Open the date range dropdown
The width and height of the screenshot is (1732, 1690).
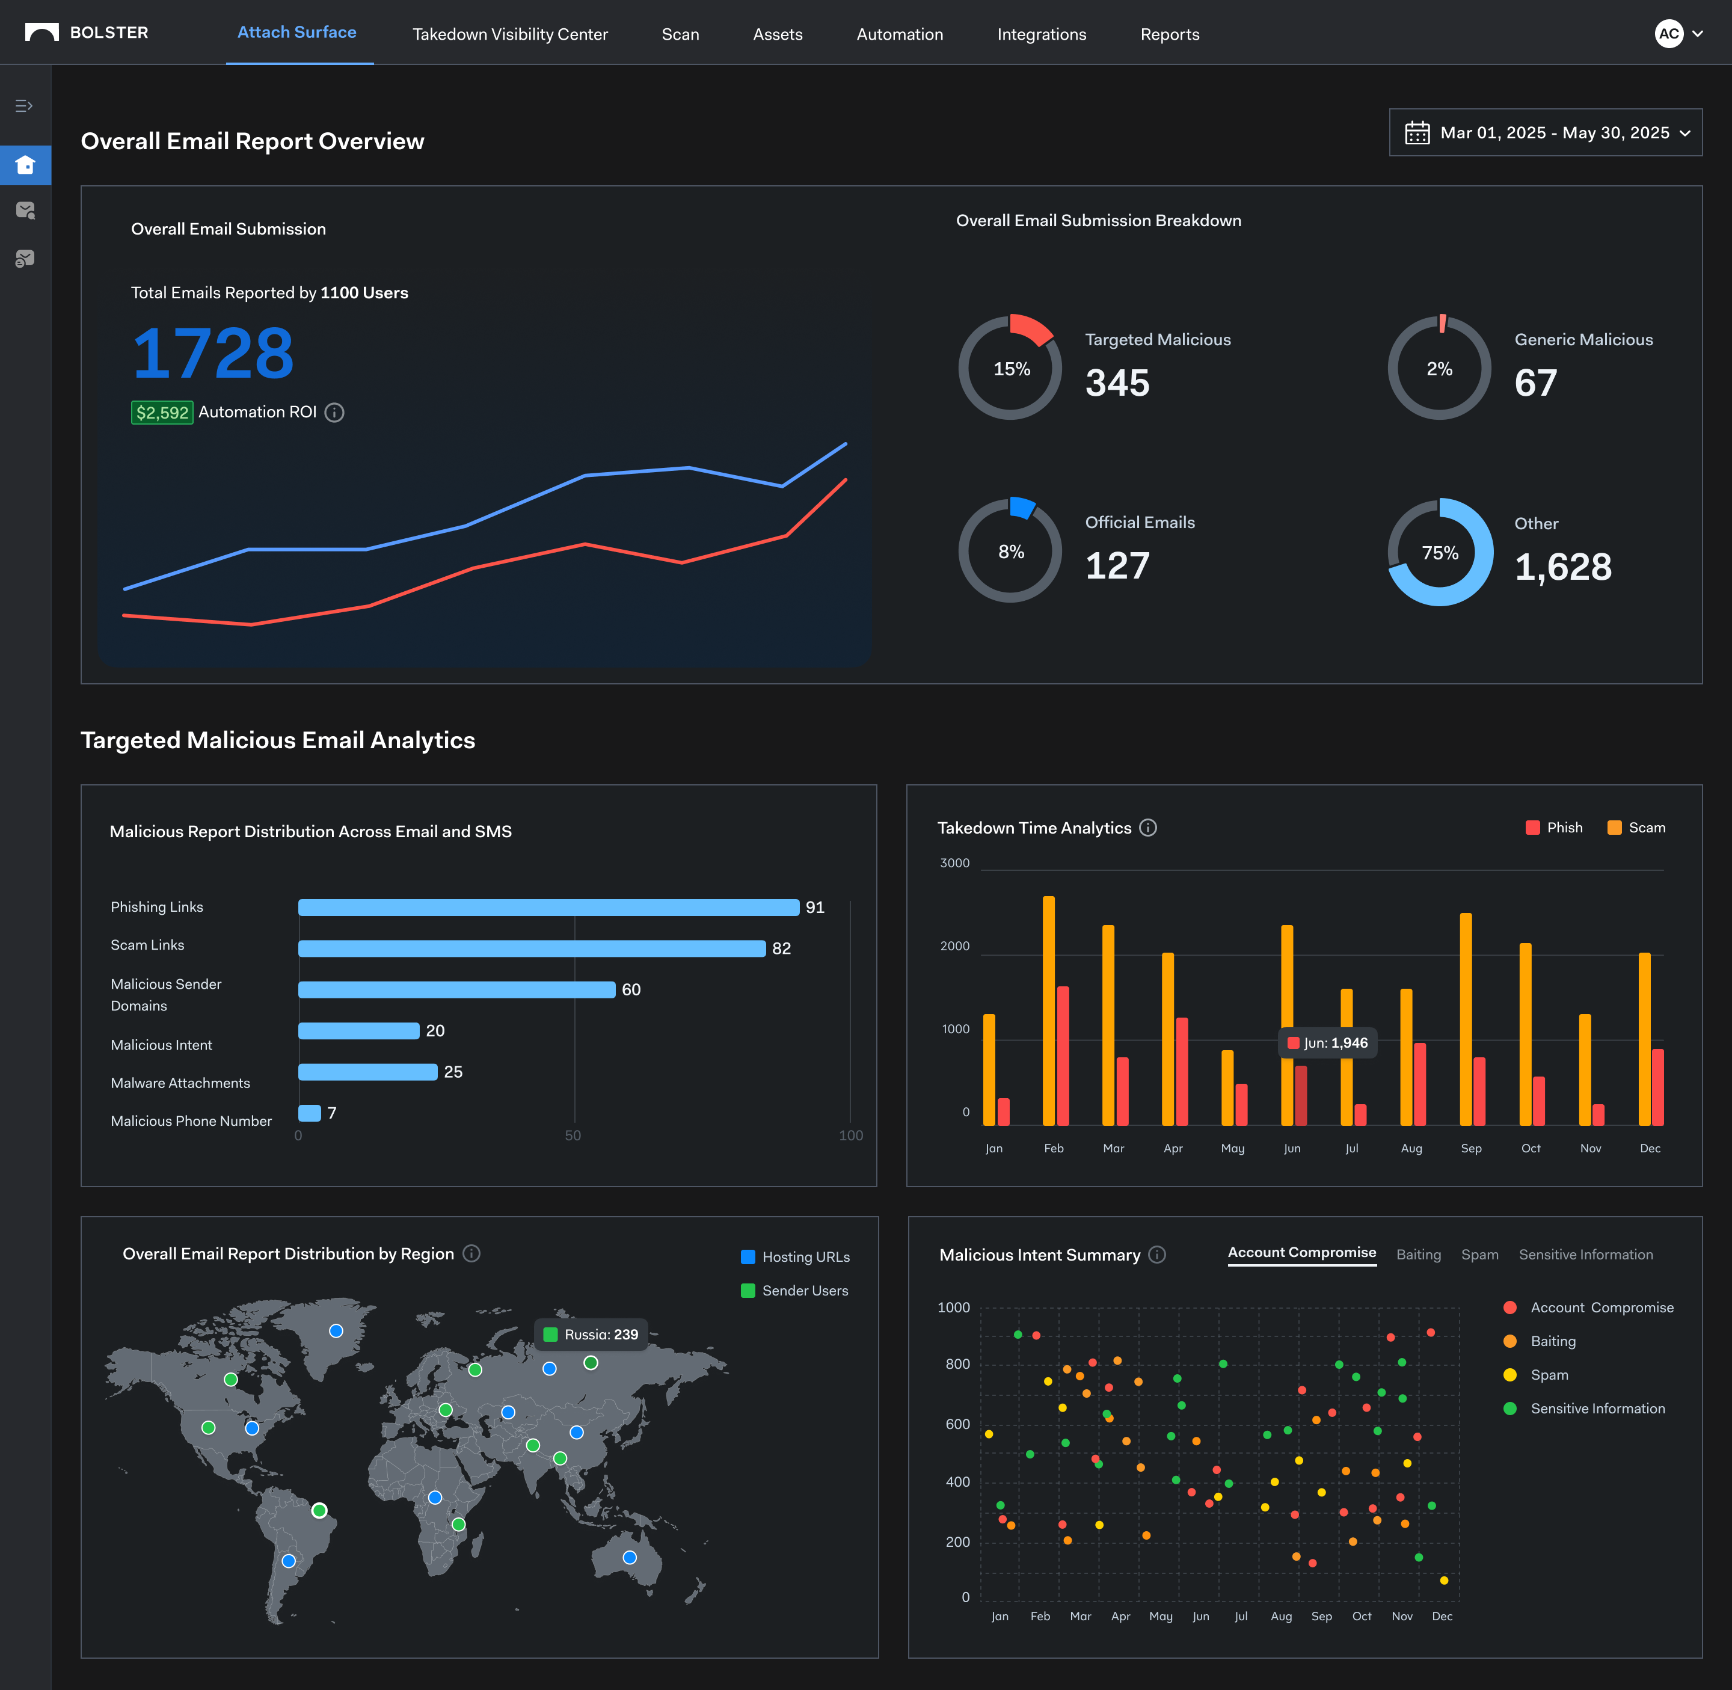[1545, 132]
